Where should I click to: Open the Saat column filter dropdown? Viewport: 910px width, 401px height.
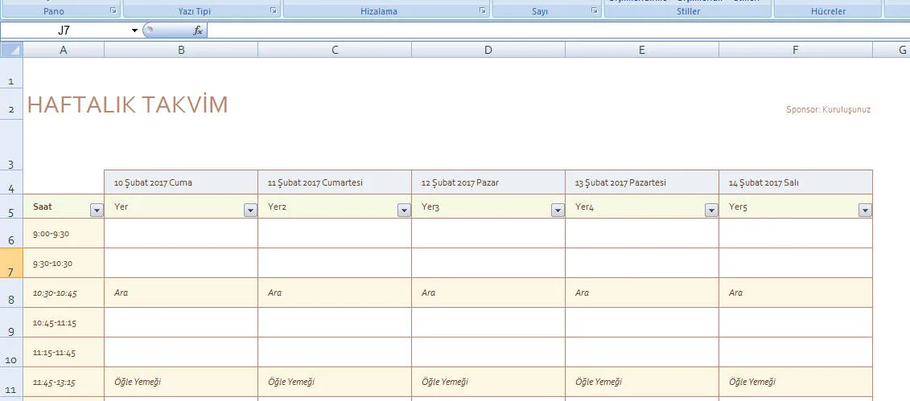pyautogui.click(x=97, y=211)
